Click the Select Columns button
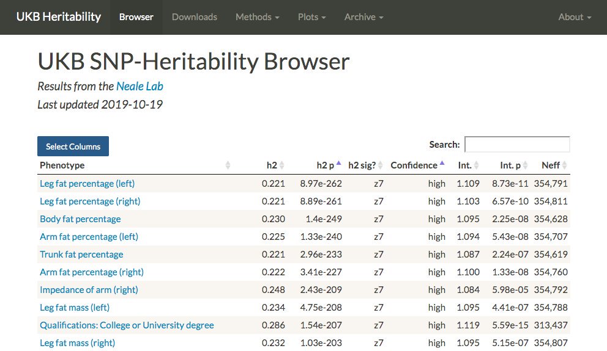This screenshot has width=607, height=351. [73, 147]
